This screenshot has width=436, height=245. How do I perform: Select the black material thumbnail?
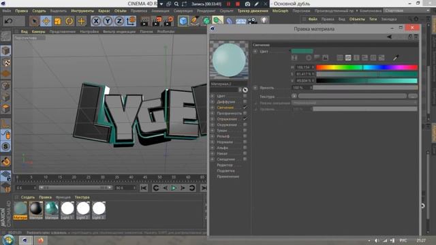click(36, 208)
